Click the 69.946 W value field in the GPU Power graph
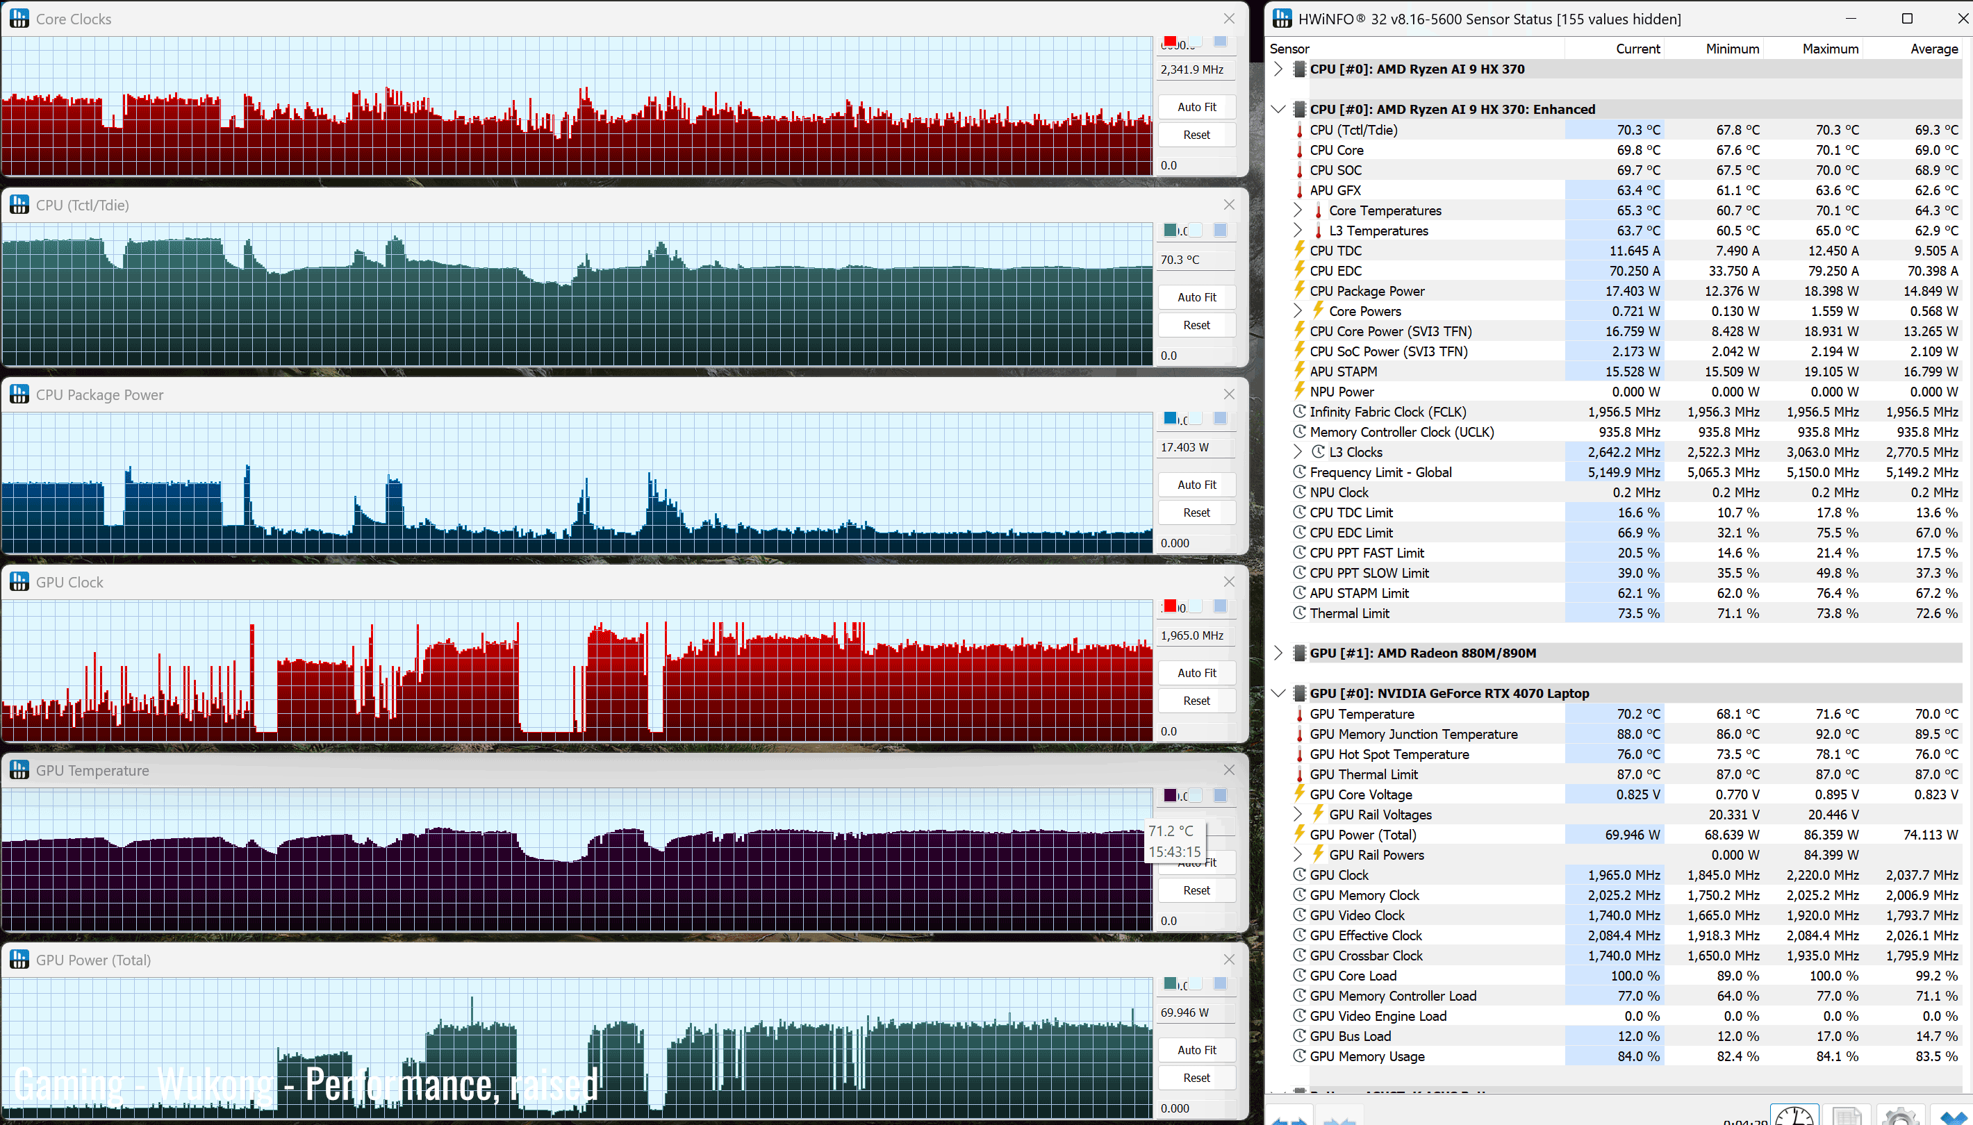The height and width of the screenshot is (1125, 1973). click(x=1196, y=1012)
